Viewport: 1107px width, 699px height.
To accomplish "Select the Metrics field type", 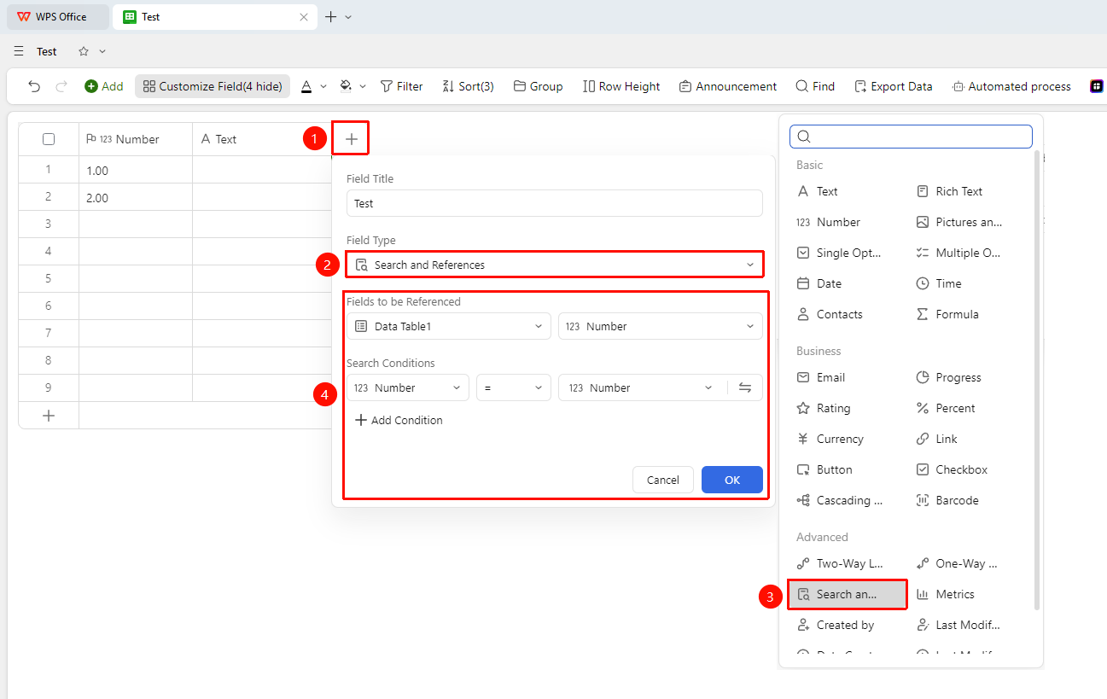I will coord(945,594).
